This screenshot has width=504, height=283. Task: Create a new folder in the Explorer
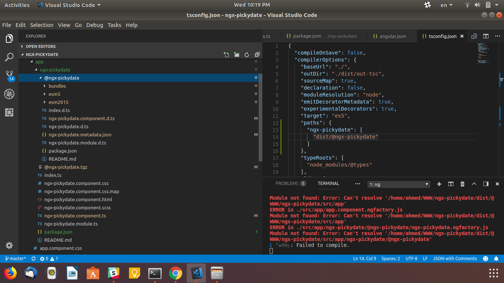(x=237, y=55)
